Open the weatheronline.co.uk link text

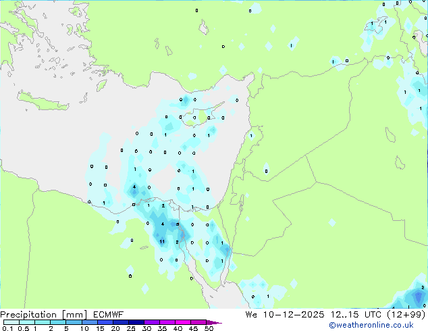[x=371, y=325]
